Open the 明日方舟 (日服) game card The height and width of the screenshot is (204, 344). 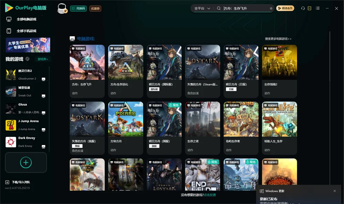[241, 71]
